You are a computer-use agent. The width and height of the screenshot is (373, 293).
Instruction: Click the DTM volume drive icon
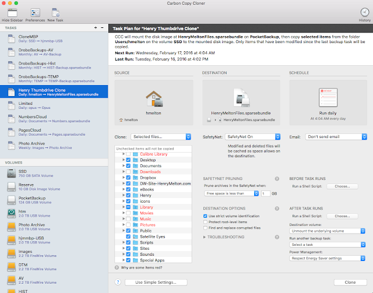pyautogui.click(x=12, y=267)
